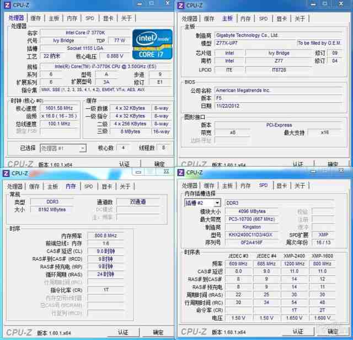Click 认证 button in the memory window
353x340 pixels.
123,332
